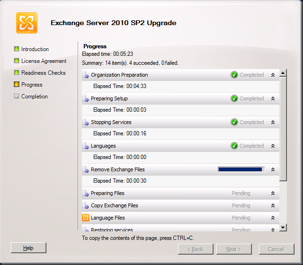Collapse the Languages section
This screenshot has height=265, width=303.
273,146
